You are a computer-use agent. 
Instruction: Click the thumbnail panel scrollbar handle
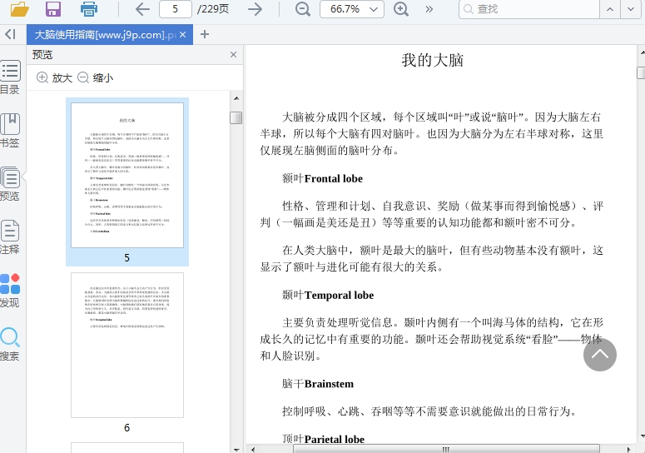pyautogui.click(x=236, y=117)
